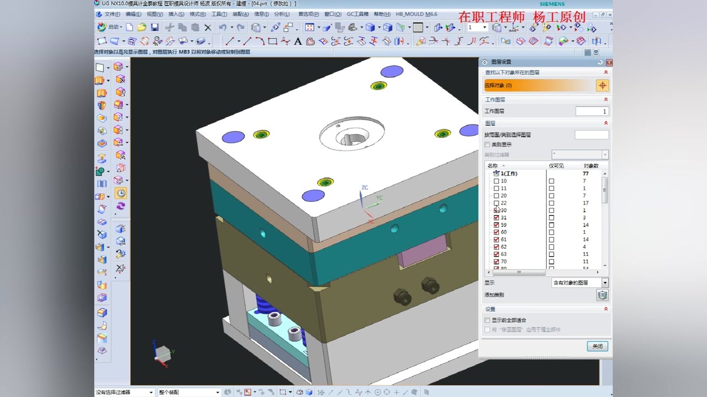Screen dimensions: 707x397
Task: Select the Text 'A' tool
Action: coord(298,41)
